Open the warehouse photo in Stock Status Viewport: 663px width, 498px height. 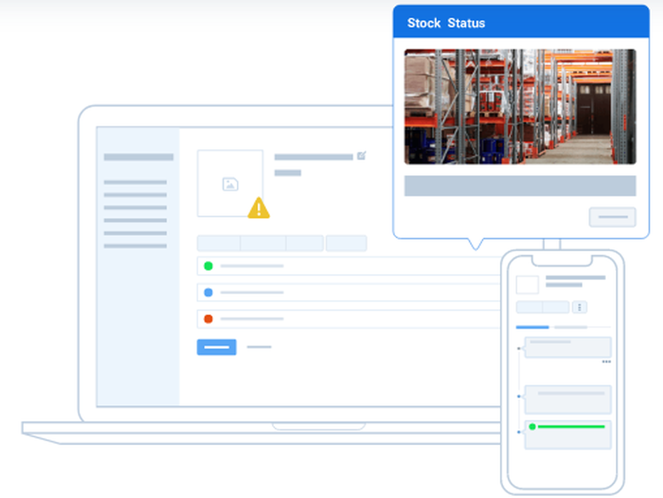coord(520,107)
